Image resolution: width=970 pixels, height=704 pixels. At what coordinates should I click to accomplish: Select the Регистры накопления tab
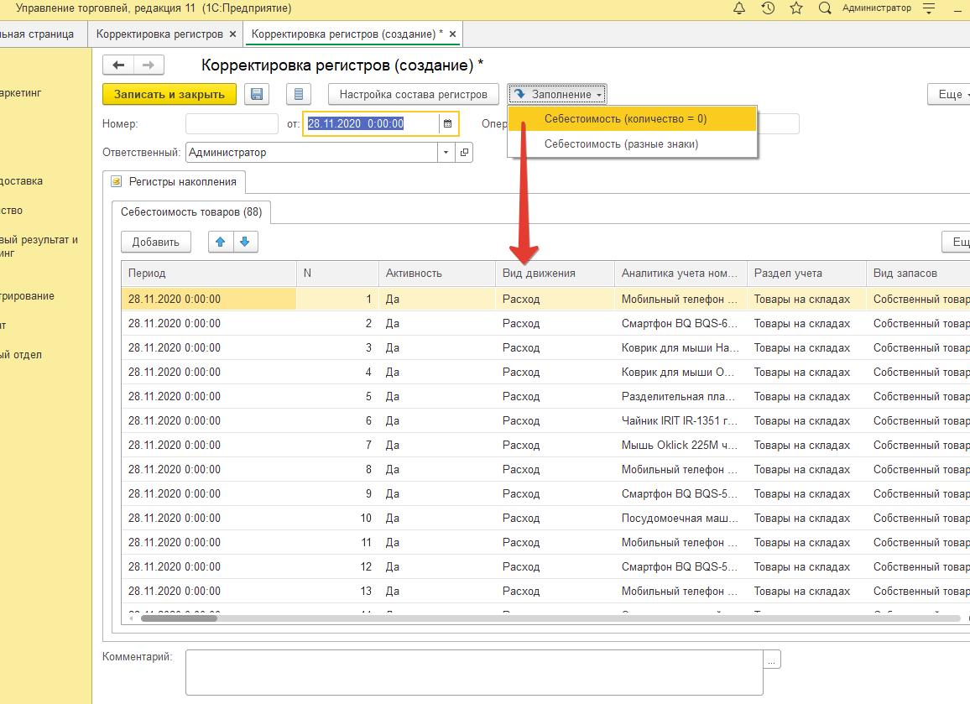(175, 182)
